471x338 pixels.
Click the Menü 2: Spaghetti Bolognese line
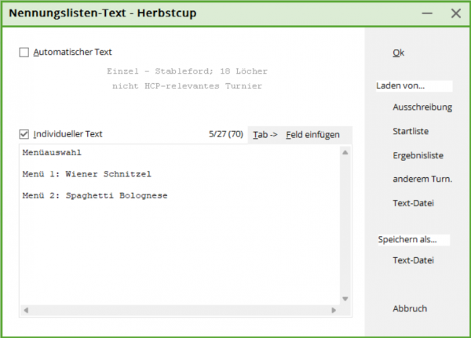click(95, 196)
